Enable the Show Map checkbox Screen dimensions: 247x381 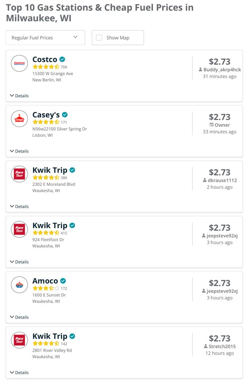[99, 38]
